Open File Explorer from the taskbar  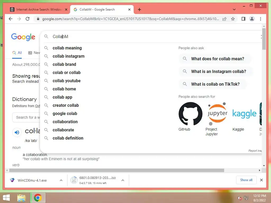pos(21,198)
